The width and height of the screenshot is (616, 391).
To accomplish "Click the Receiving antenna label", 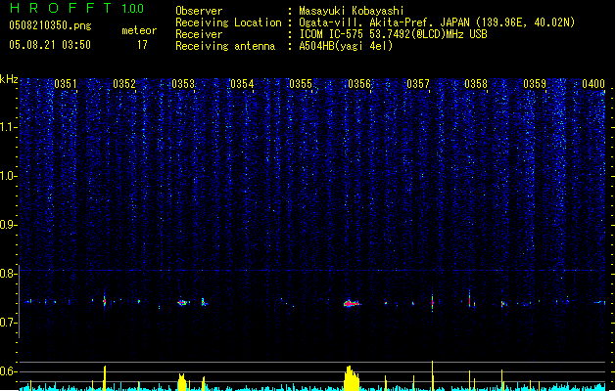I will (225, 46).
